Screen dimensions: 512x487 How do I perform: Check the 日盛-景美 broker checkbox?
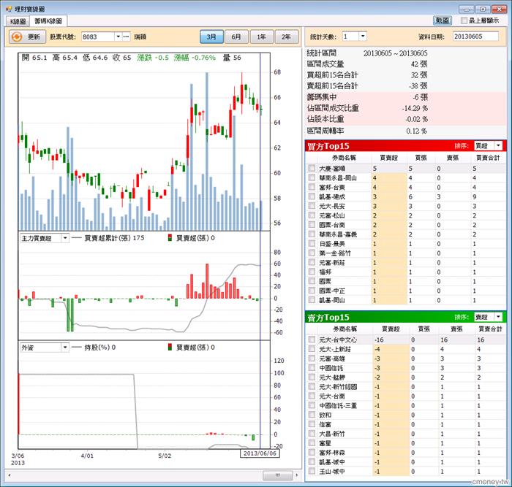[312, 244]
